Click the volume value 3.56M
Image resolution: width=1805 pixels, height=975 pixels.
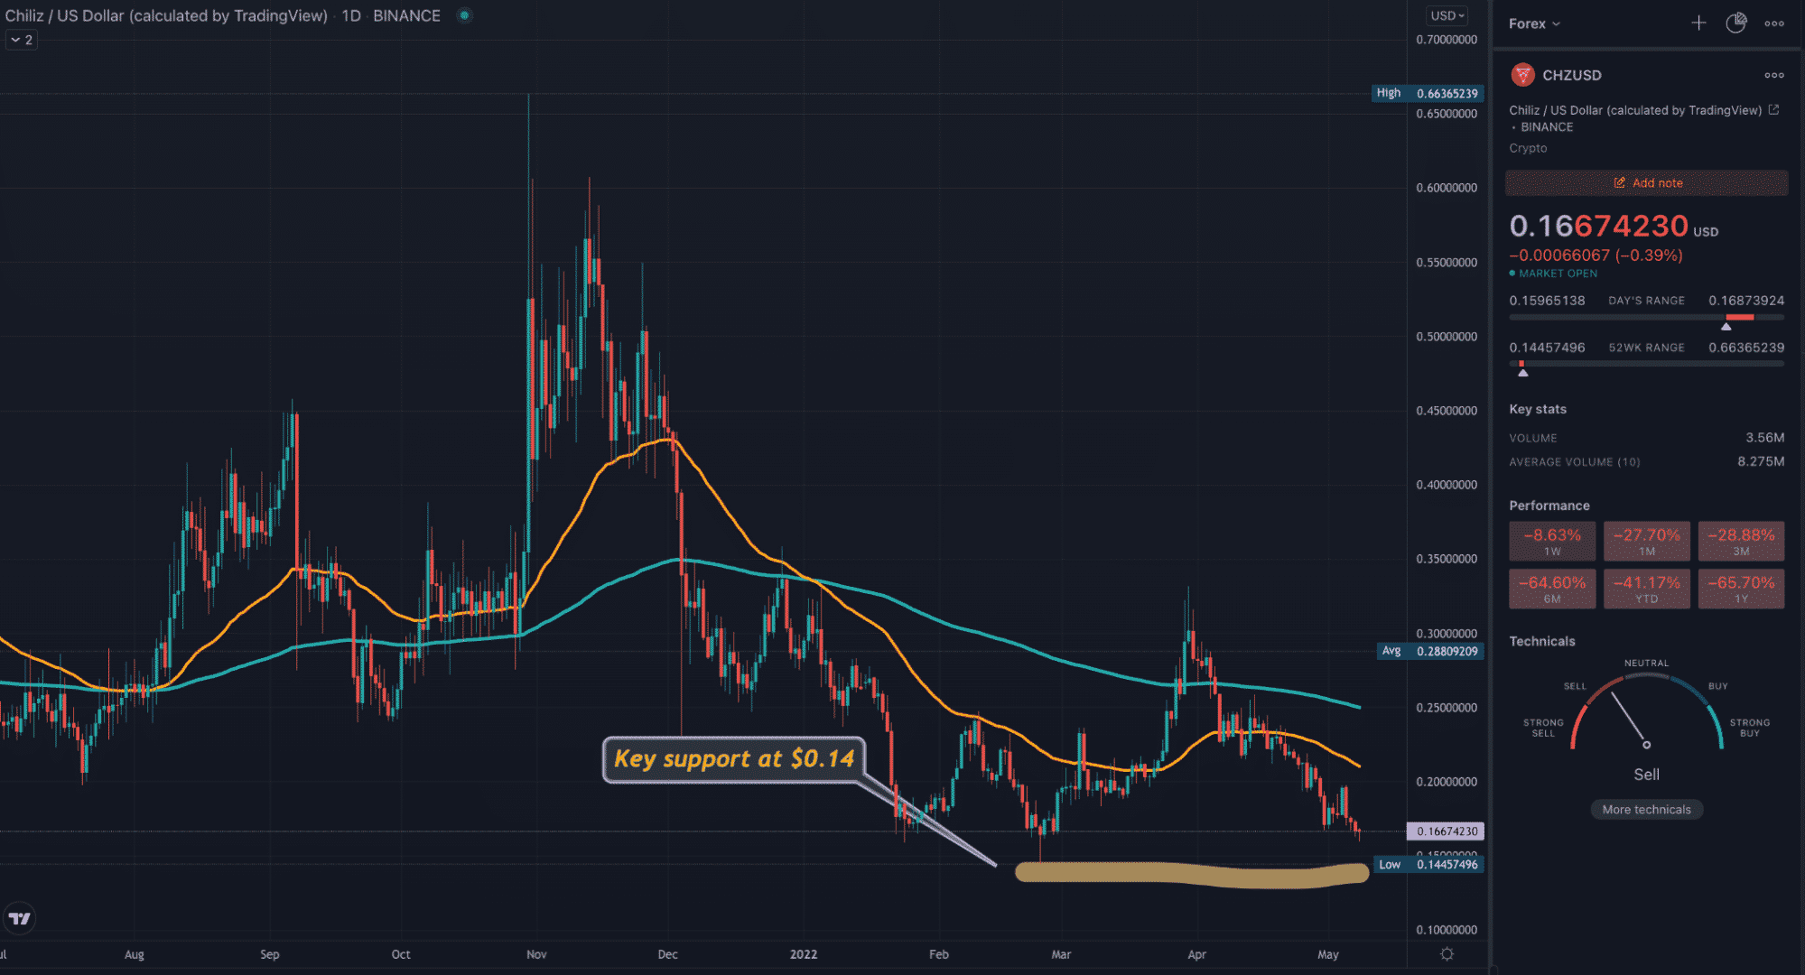tap(1764, 438)
